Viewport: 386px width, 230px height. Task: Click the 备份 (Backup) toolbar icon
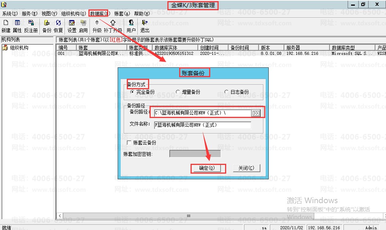click(47, 23)
